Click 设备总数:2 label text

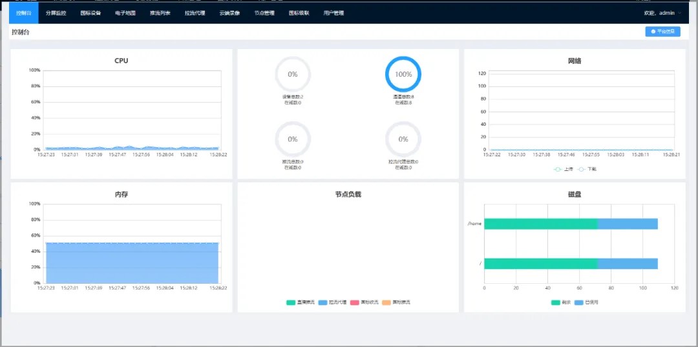point(293,97)
